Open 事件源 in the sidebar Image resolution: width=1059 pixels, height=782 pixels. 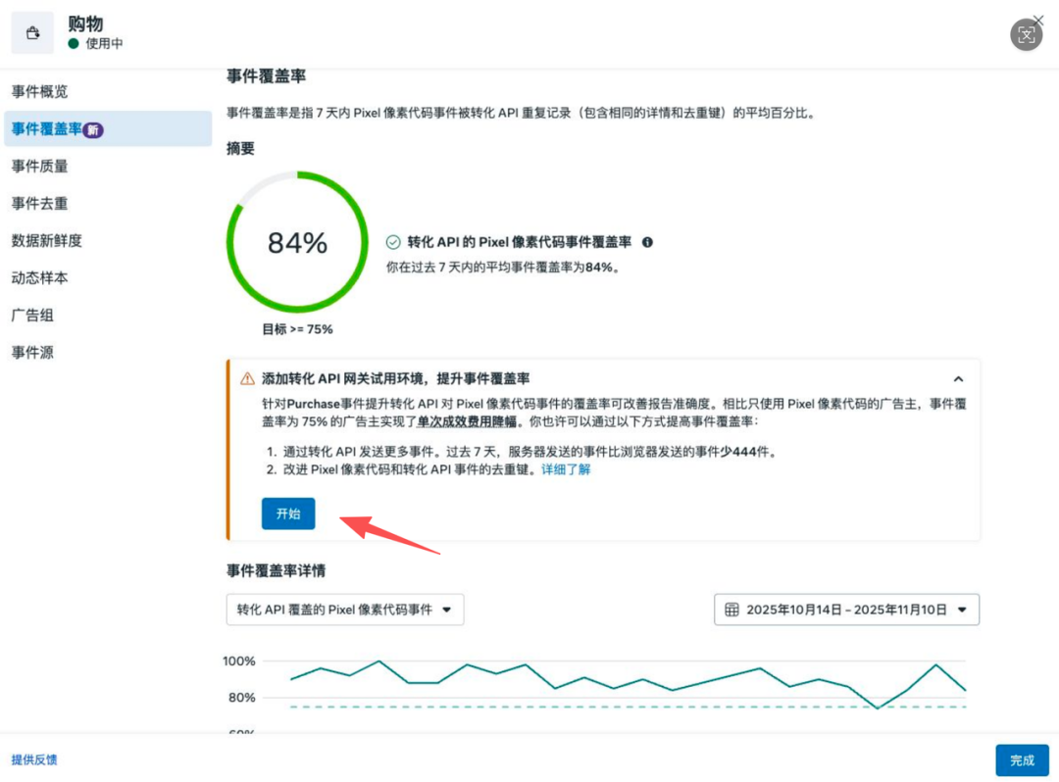32,353
